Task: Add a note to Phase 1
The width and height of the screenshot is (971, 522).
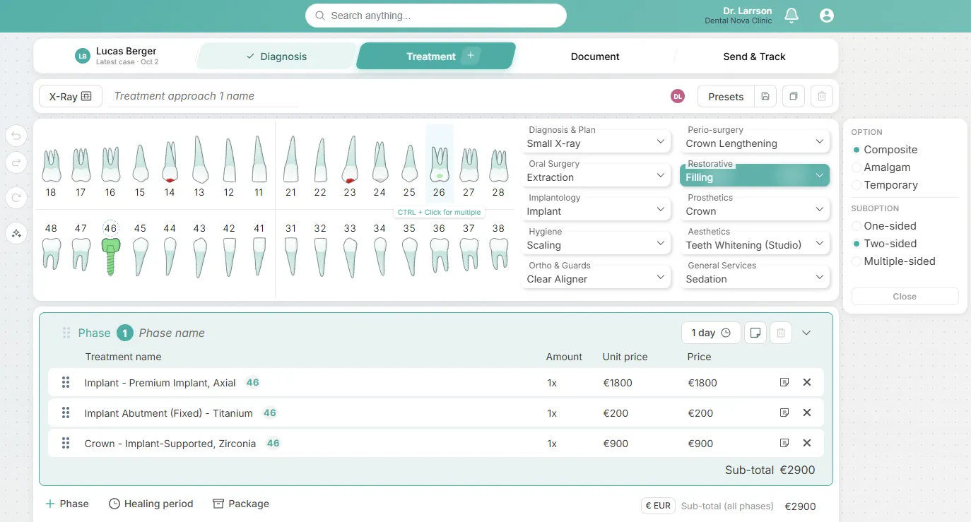Action: [755, 333]
